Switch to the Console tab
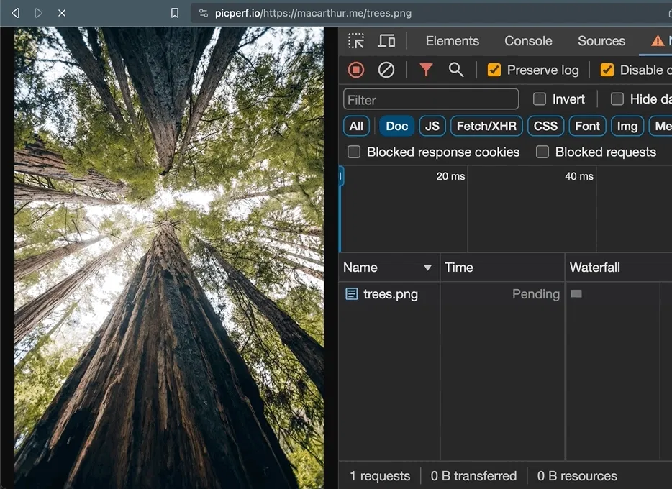The height and width of the screenshot is (489, 672). click(x=528, y=41)
